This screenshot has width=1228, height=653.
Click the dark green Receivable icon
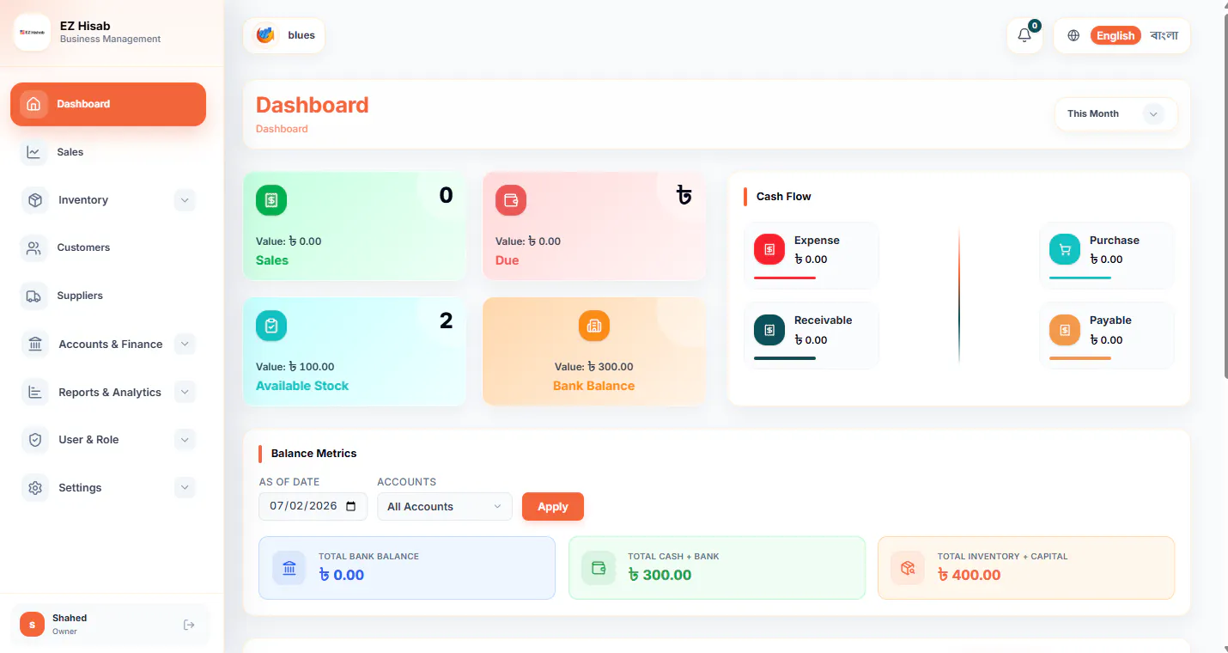click(769, 330)
